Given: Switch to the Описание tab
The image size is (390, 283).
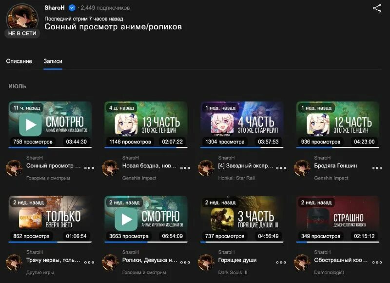Looking at the screenshot, I should coord(19,61).
